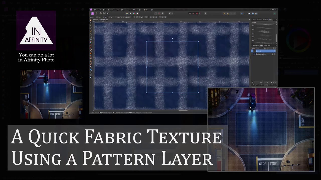The image size is (321, 180).
Task: Open the Arrange menu
Action: pyautogui.click(x=129, y=10)
